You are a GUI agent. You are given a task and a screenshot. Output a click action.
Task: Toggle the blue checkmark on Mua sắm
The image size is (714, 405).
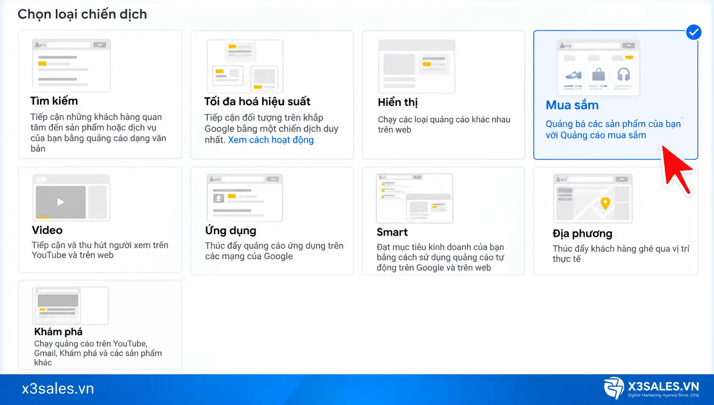[x=693, y=32]
